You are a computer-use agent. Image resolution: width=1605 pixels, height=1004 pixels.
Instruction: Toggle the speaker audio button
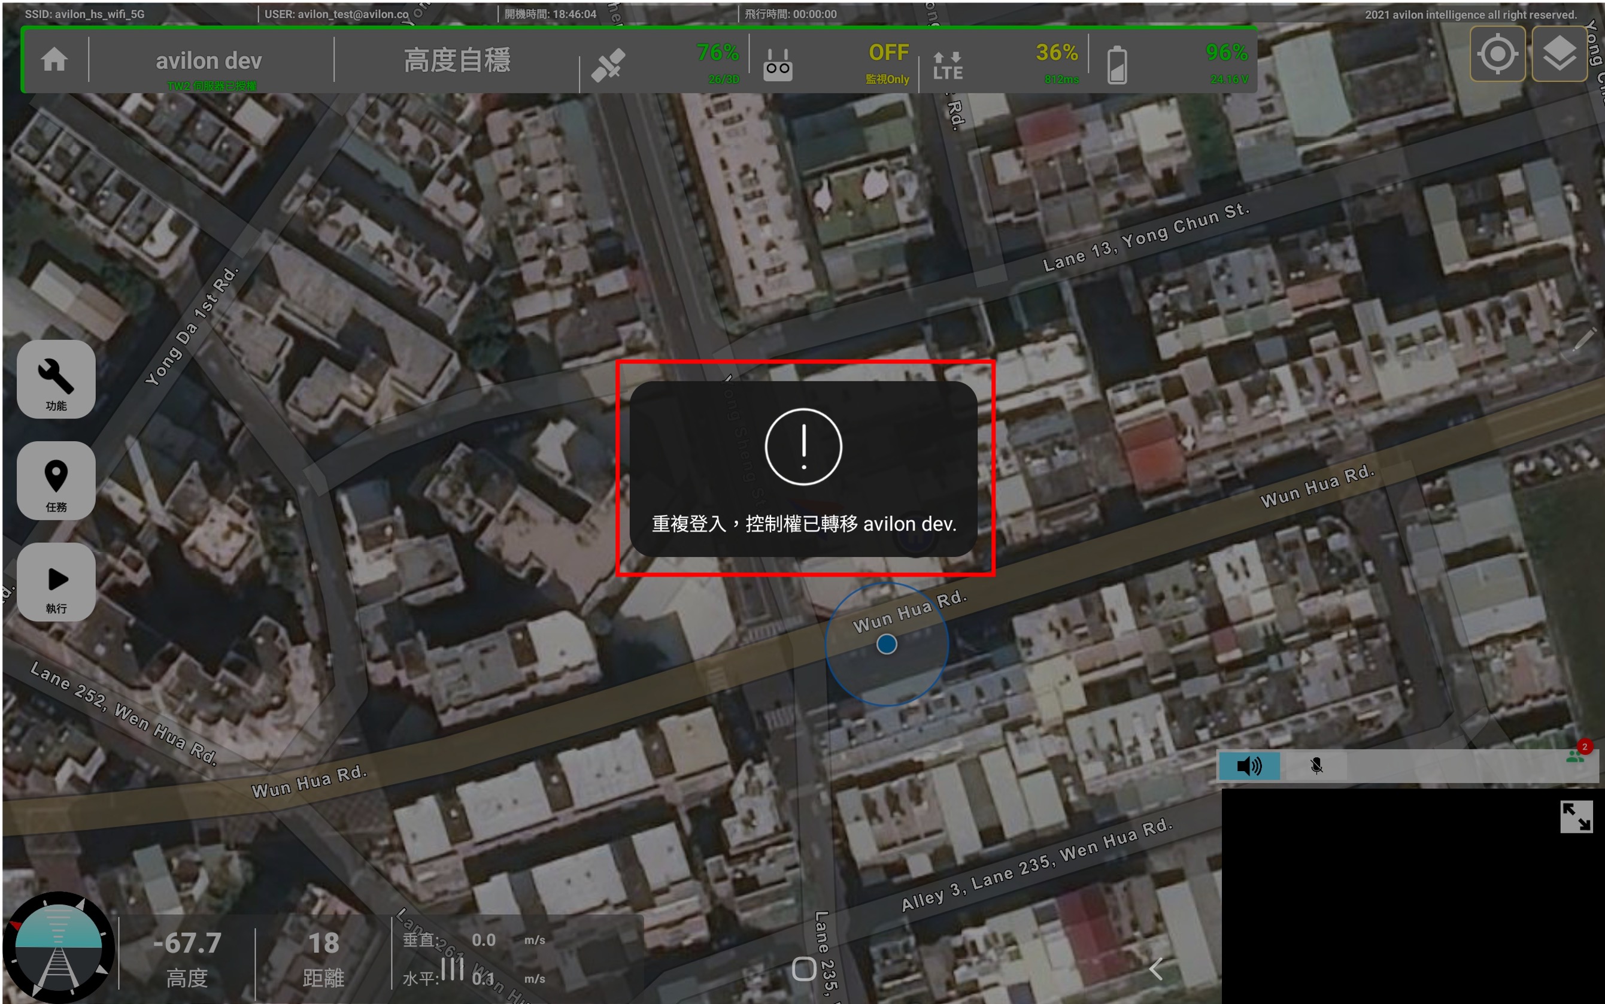pyautogui.click(x=1249, y=766)
